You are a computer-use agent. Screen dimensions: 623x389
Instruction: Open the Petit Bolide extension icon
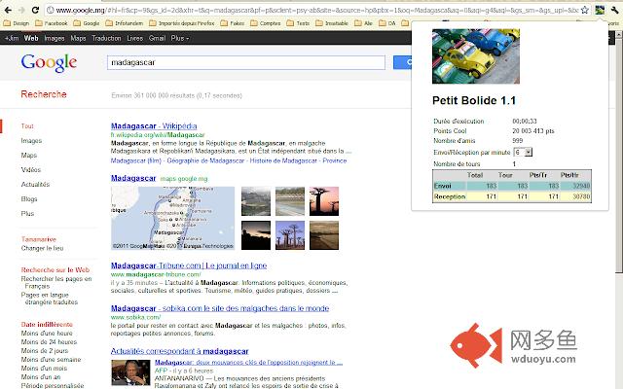coord(600,10)
